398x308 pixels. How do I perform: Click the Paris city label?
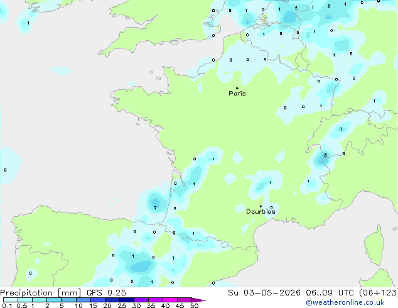(x=237, y=94)
